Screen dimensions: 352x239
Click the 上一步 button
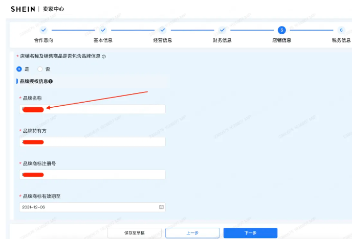click(x=192, y=233)
